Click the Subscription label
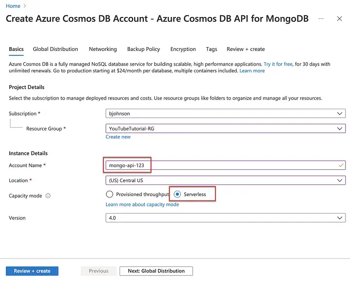 (x=22, y=114)
